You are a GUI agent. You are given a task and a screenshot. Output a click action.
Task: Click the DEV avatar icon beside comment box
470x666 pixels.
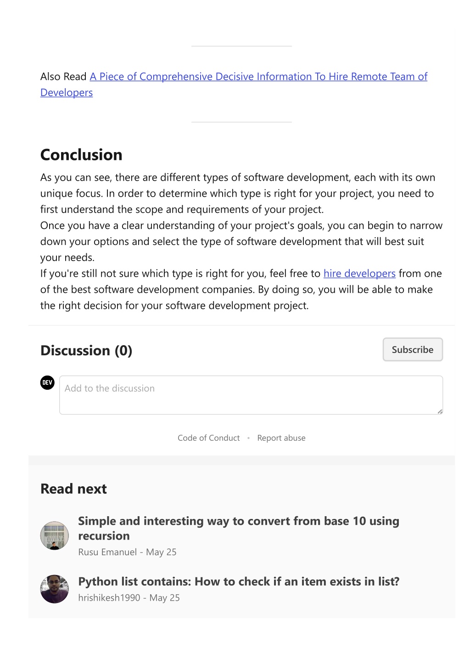pyautogui.click(x=47, y=382)
